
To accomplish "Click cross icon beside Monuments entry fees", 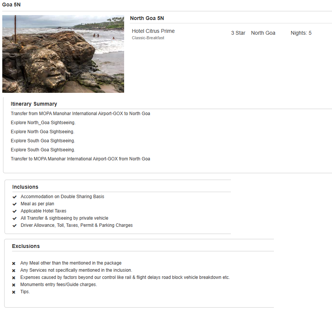I will click(x=14, y=285).
